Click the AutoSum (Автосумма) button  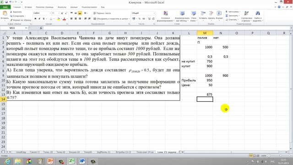pos(233,11)
